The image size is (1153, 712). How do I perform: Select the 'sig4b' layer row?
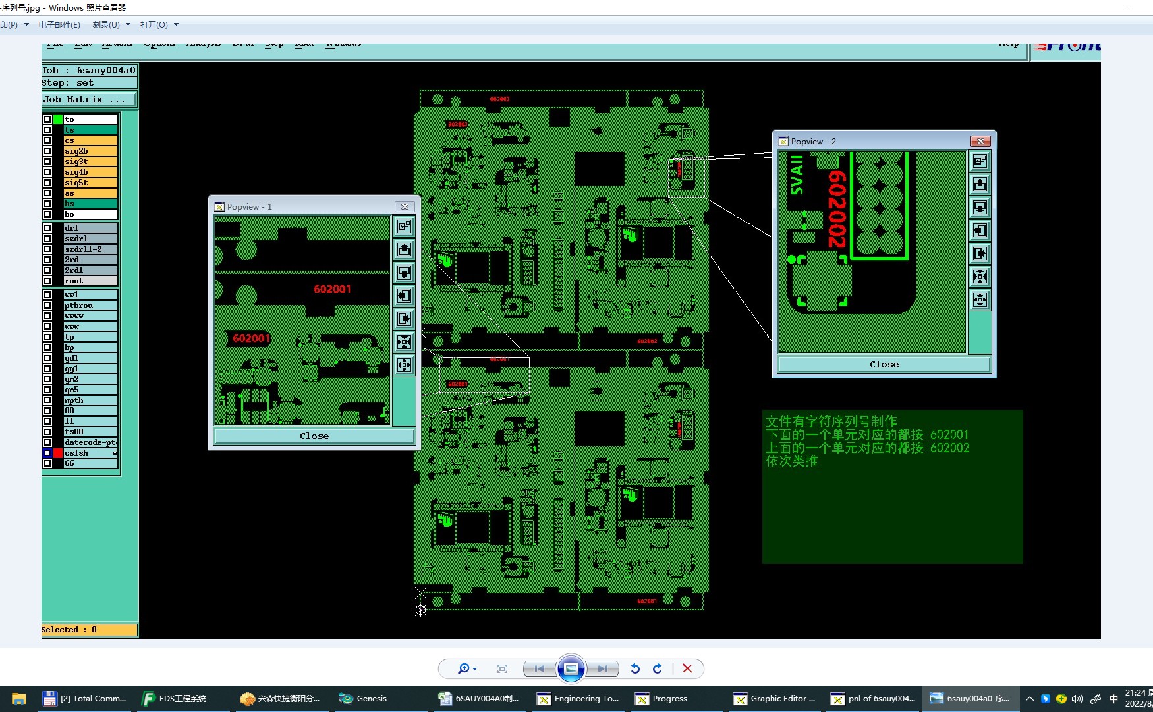[x=90, y=172]
